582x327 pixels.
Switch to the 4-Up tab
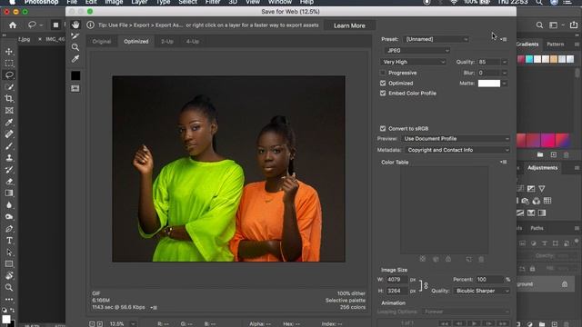point(192,42)
